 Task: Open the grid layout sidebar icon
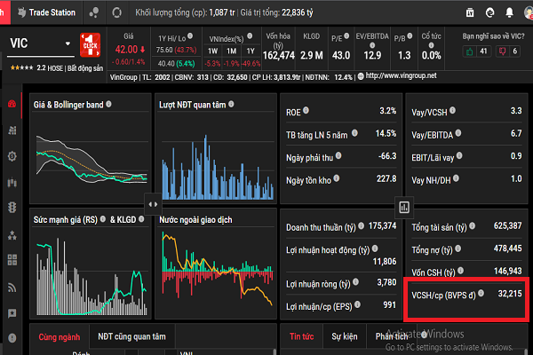pos(12,260)
